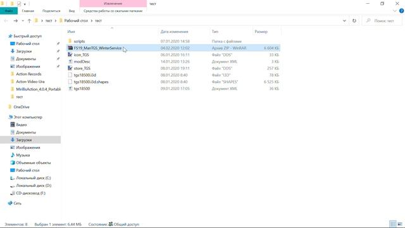405x228 pixels.
Task: Select Быстрый доступ in navigation pane
Action: pyautogui.click(x=27, y=36)
